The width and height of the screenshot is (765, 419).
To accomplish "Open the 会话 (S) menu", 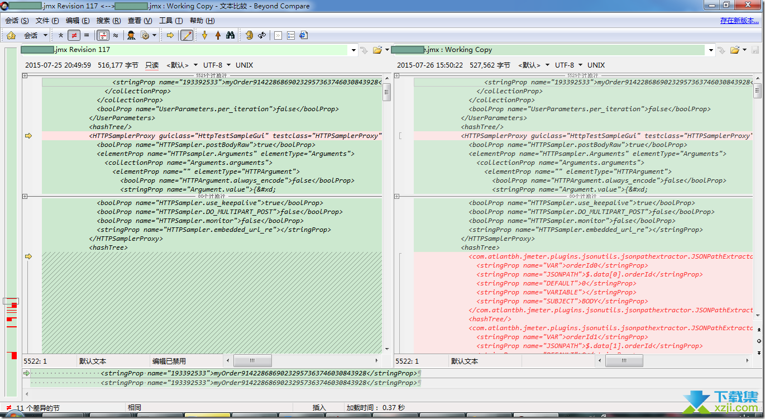I will click(17, 21).
